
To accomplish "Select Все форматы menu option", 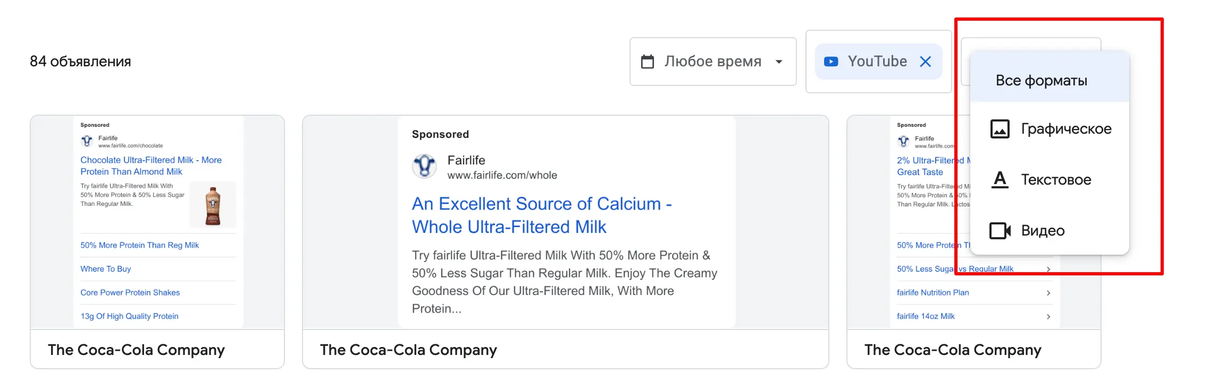I will pyautogui.click(x=1041, y=81).
